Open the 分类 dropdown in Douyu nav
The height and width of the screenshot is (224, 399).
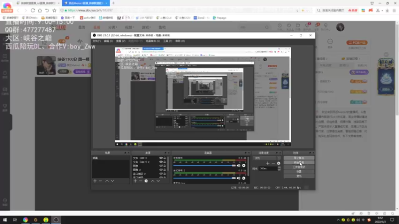(112, 27)
